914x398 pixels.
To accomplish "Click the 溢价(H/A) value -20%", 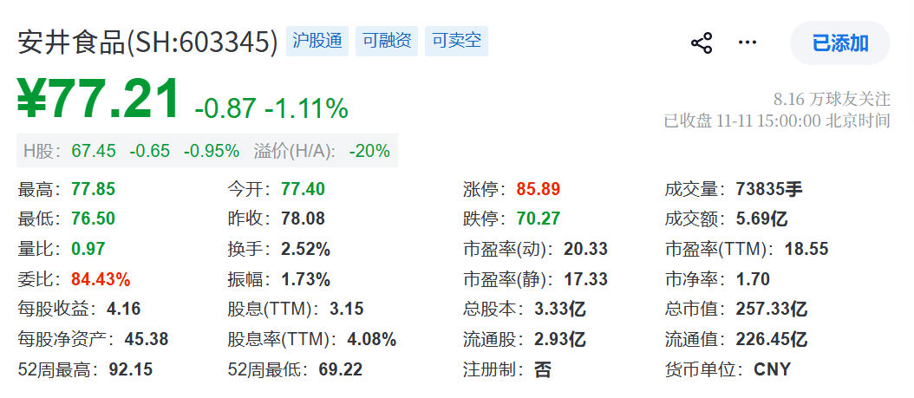I will coord(369,151).
